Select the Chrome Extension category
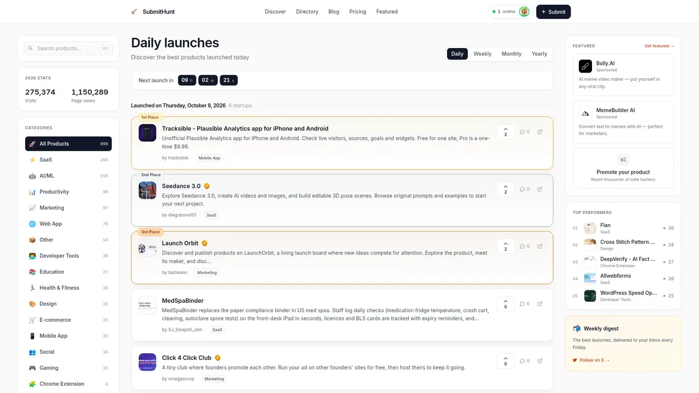This screenshot has width=699, height=393. (x=68, y=384)
